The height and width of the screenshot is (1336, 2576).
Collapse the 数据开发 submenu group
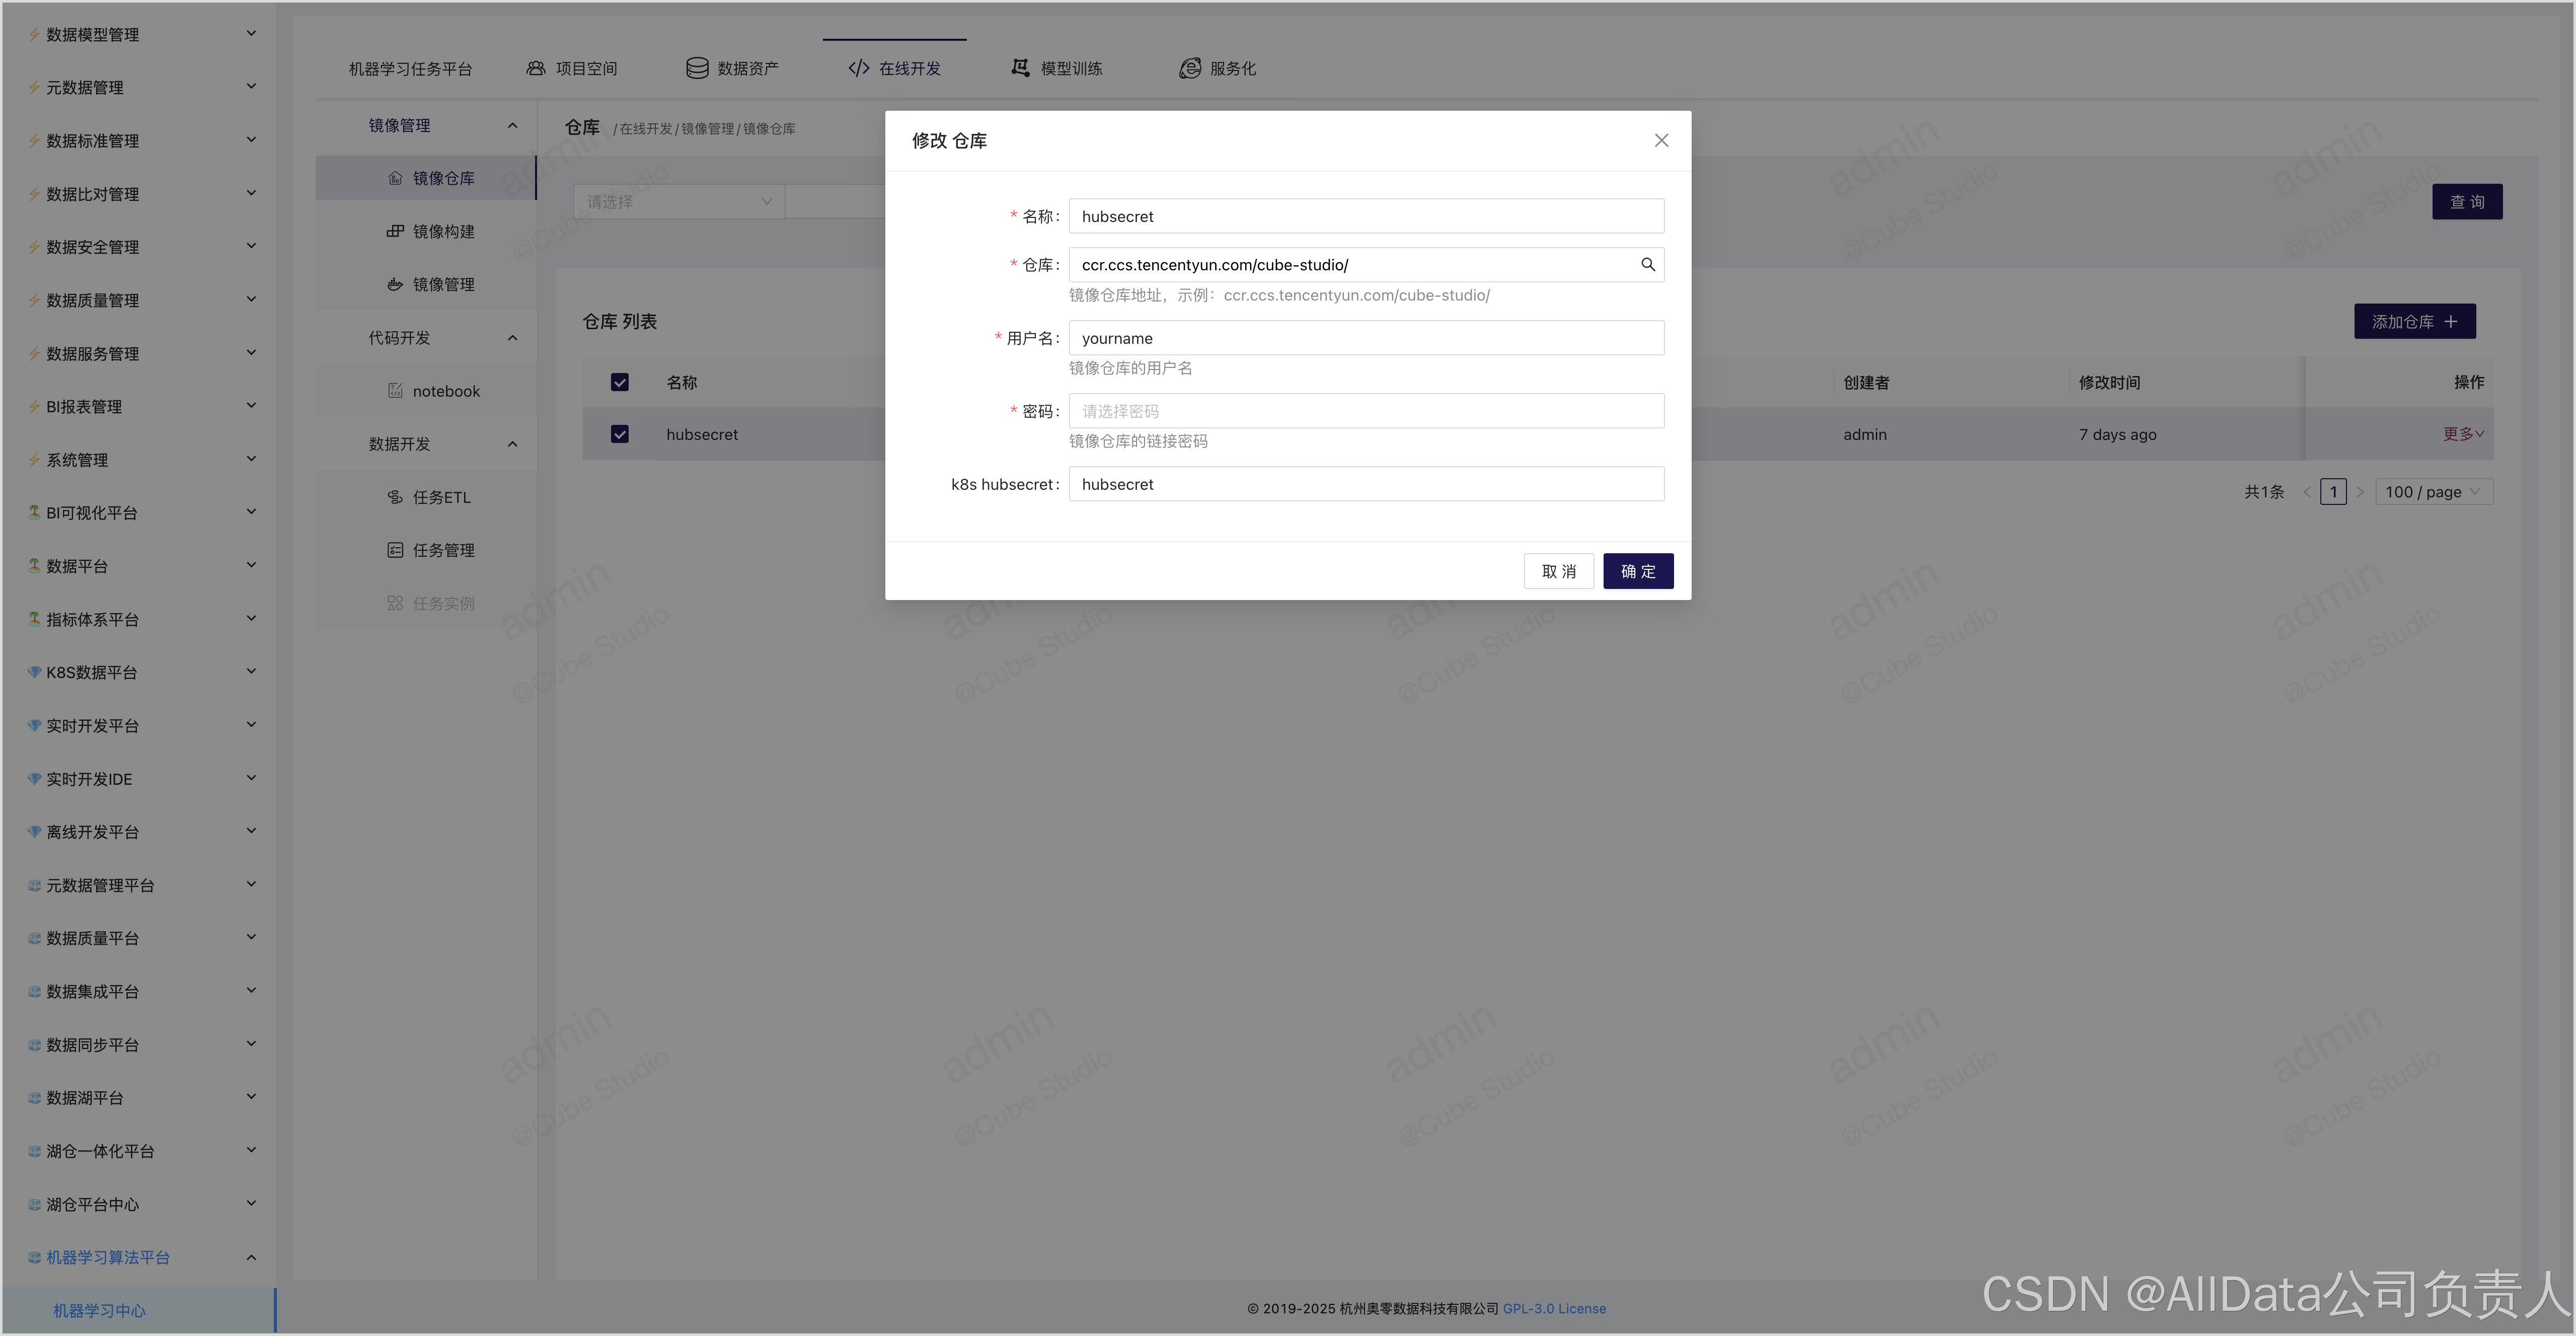coord(513,444)
